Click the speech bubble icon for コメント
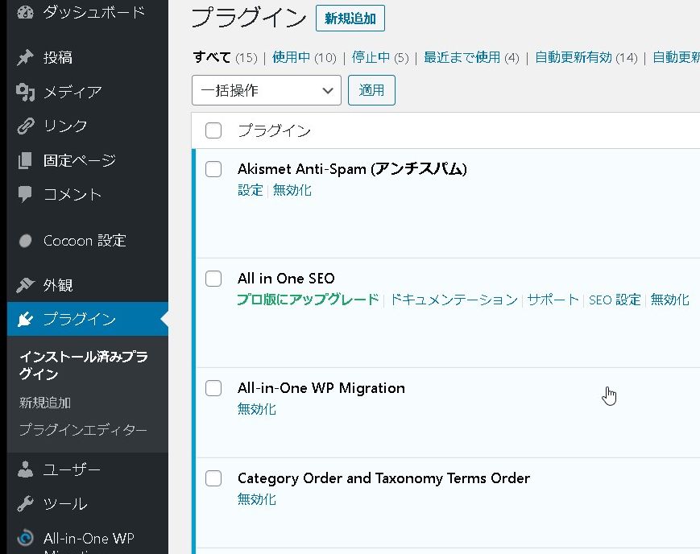700x554 pixels. tap(26, 195)
